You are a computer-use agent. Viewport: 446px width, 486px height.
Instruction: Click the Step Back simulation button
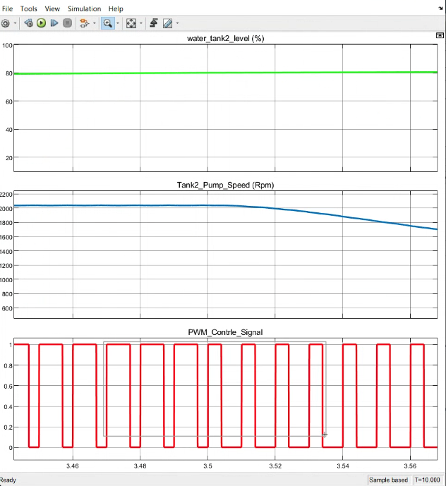pos(28,23)
